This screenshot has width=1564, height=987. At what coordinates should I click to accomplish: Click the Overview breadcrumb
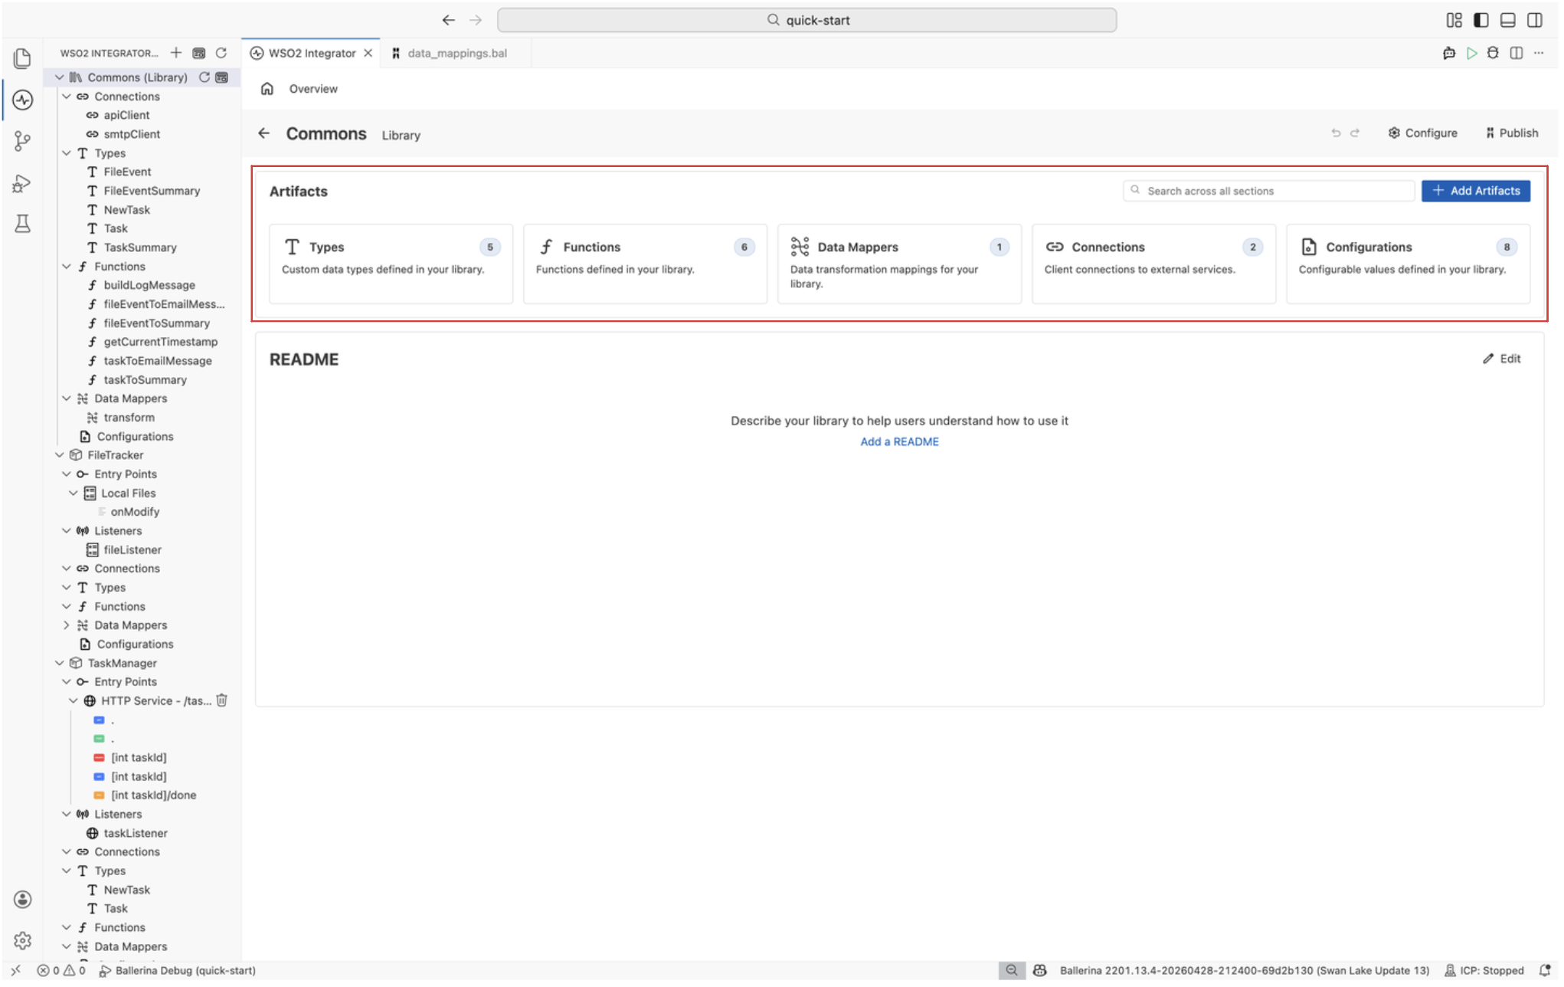313,89
